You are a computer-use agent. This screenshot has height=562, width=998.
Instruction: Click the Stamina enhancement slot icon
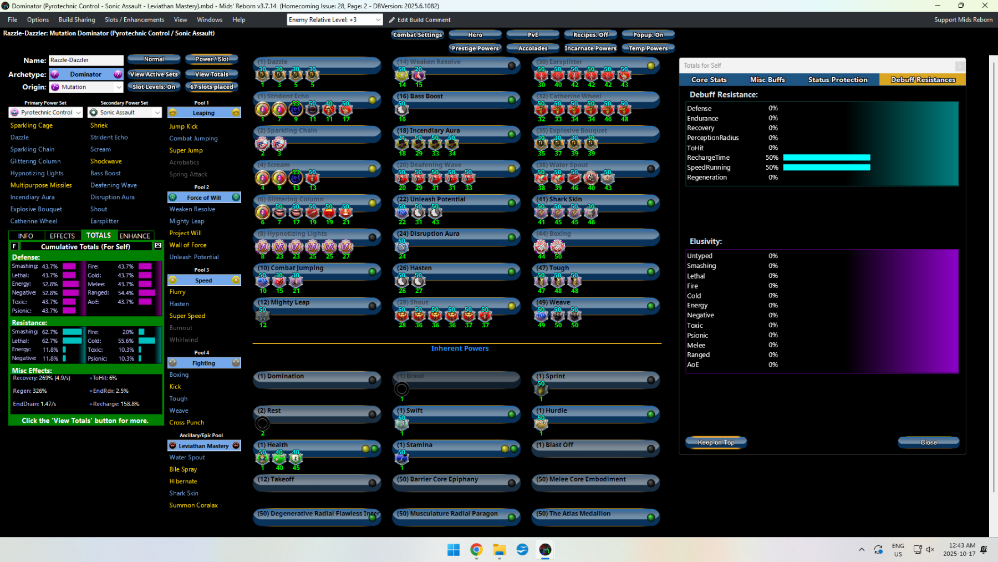(402, 458)
